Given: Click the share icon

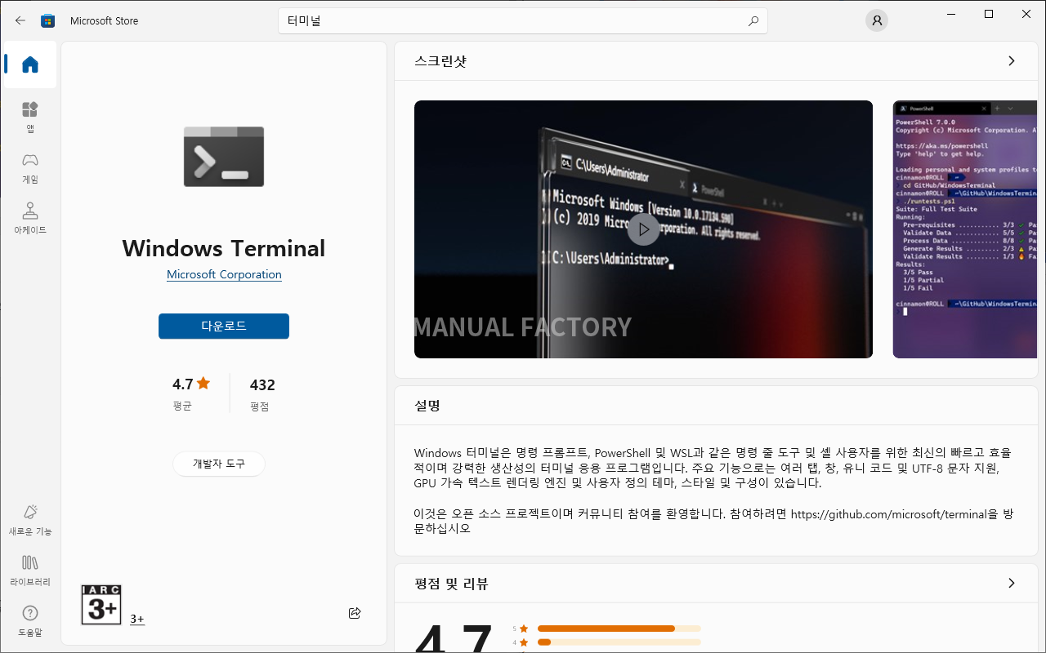Looking at the screenshot, I should [355, 613].
